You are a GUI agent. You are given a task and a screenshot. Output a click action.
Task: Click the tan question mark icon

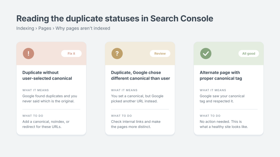(117, 53)
